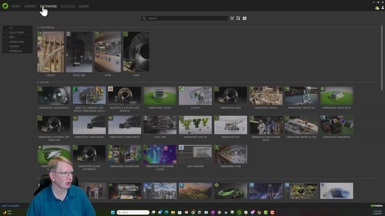The width and height of the screenshot is (385, 216).
Task: Open Omniverse Code app tile
Action: 230,95
